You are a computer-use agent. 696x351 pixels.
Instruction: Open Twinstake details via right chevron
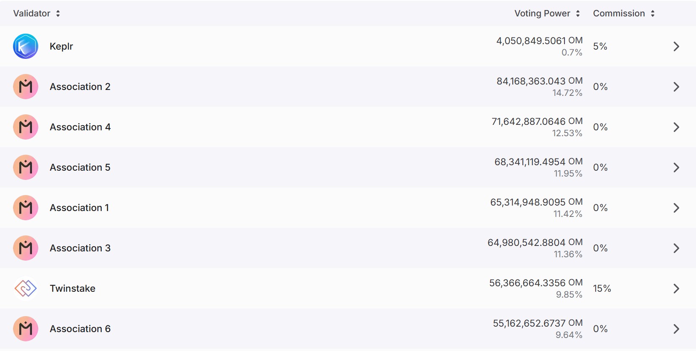676,288
